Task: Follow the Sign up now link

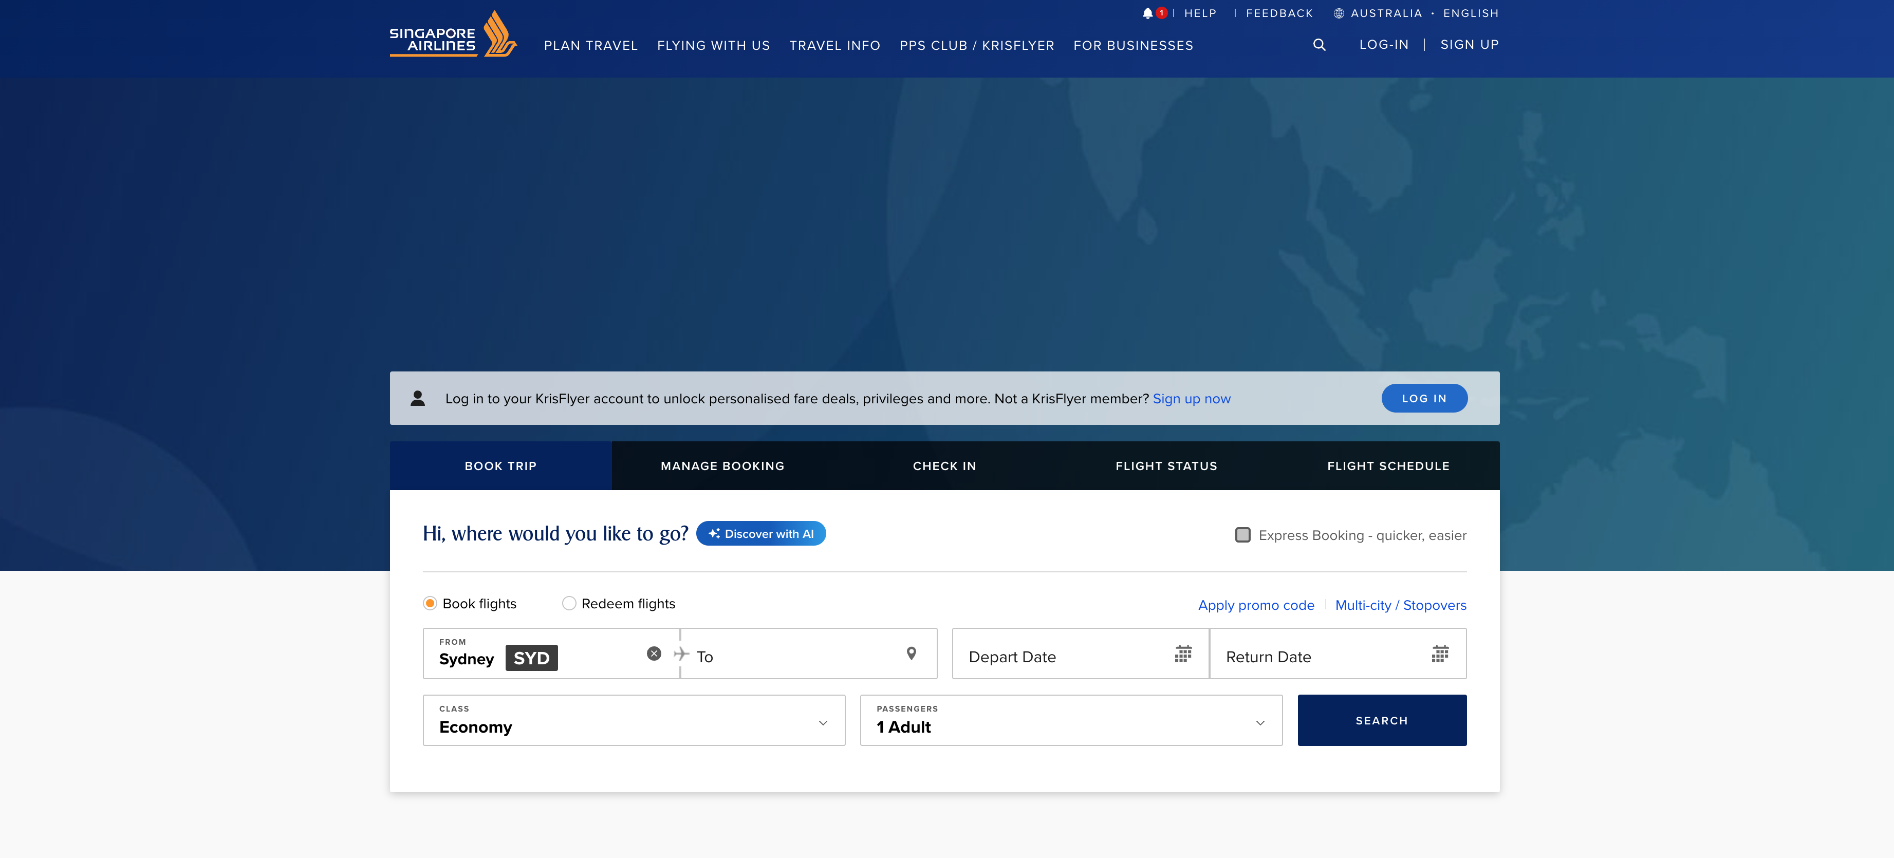Action: tap(1191, 399)
